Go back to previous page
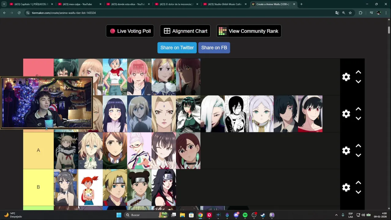Screen dimensions: 391x220 tap(4, 13)
